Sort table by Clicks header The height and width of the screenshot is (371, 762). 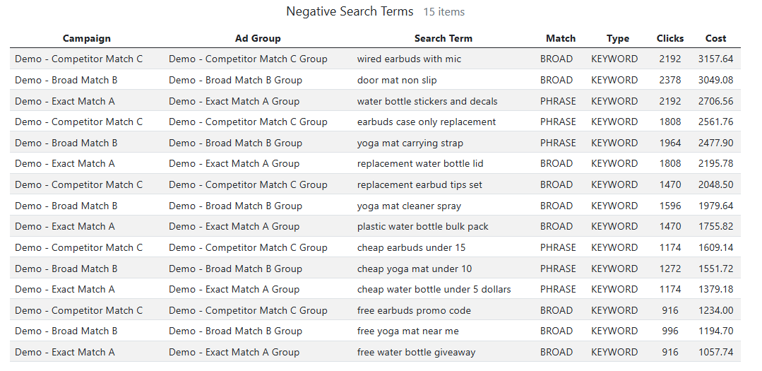(x=669, y=38)
